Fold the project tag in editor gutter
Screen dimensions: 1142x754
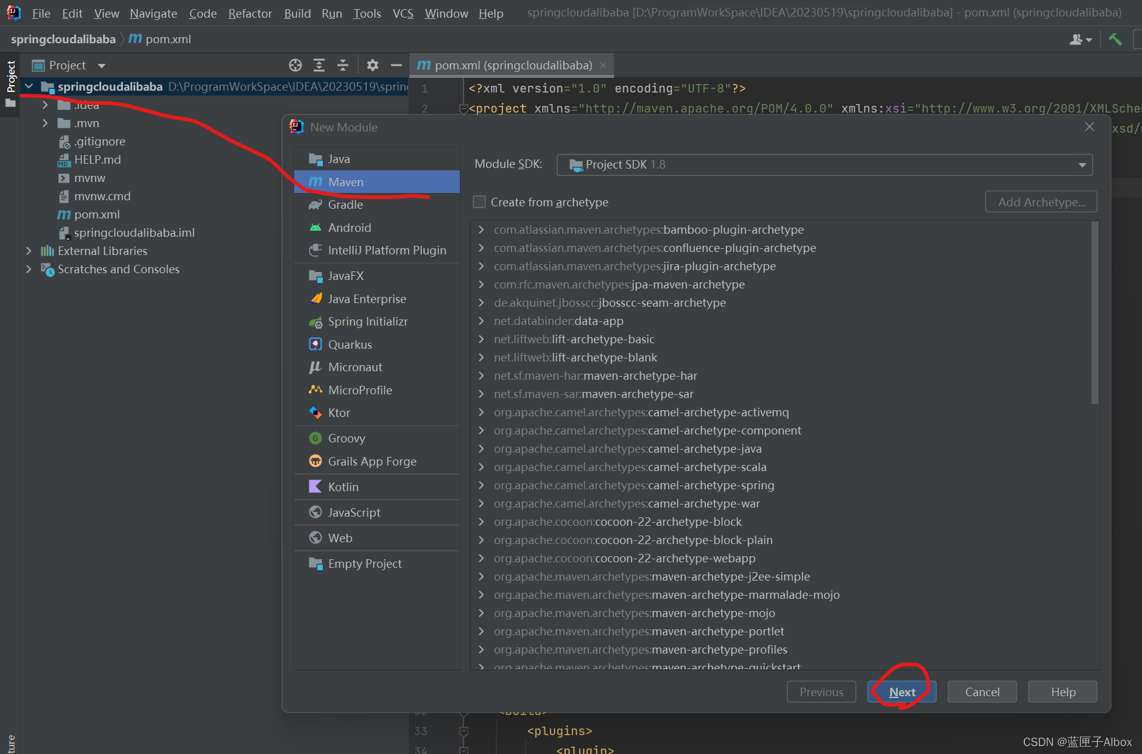[x=463, y=109]
